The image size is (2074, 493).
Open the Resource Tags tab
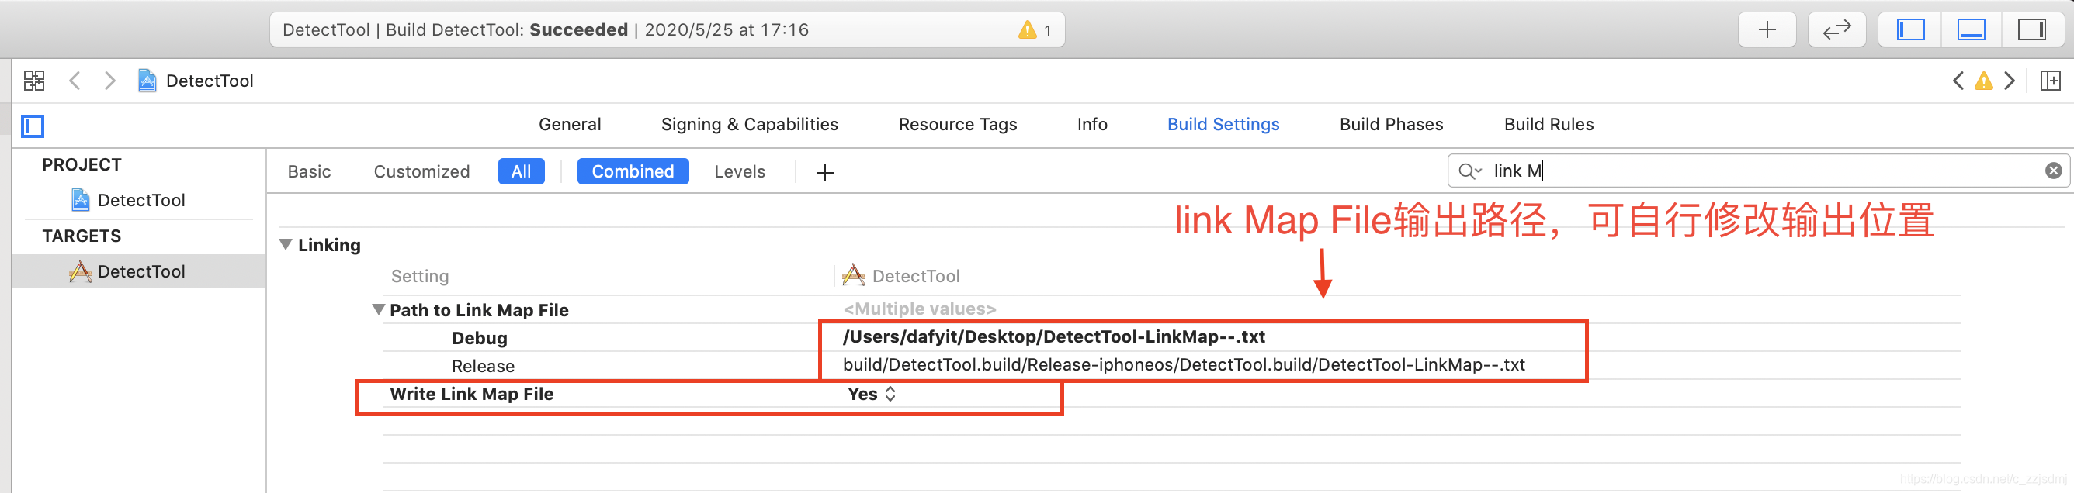pos(957,125)
